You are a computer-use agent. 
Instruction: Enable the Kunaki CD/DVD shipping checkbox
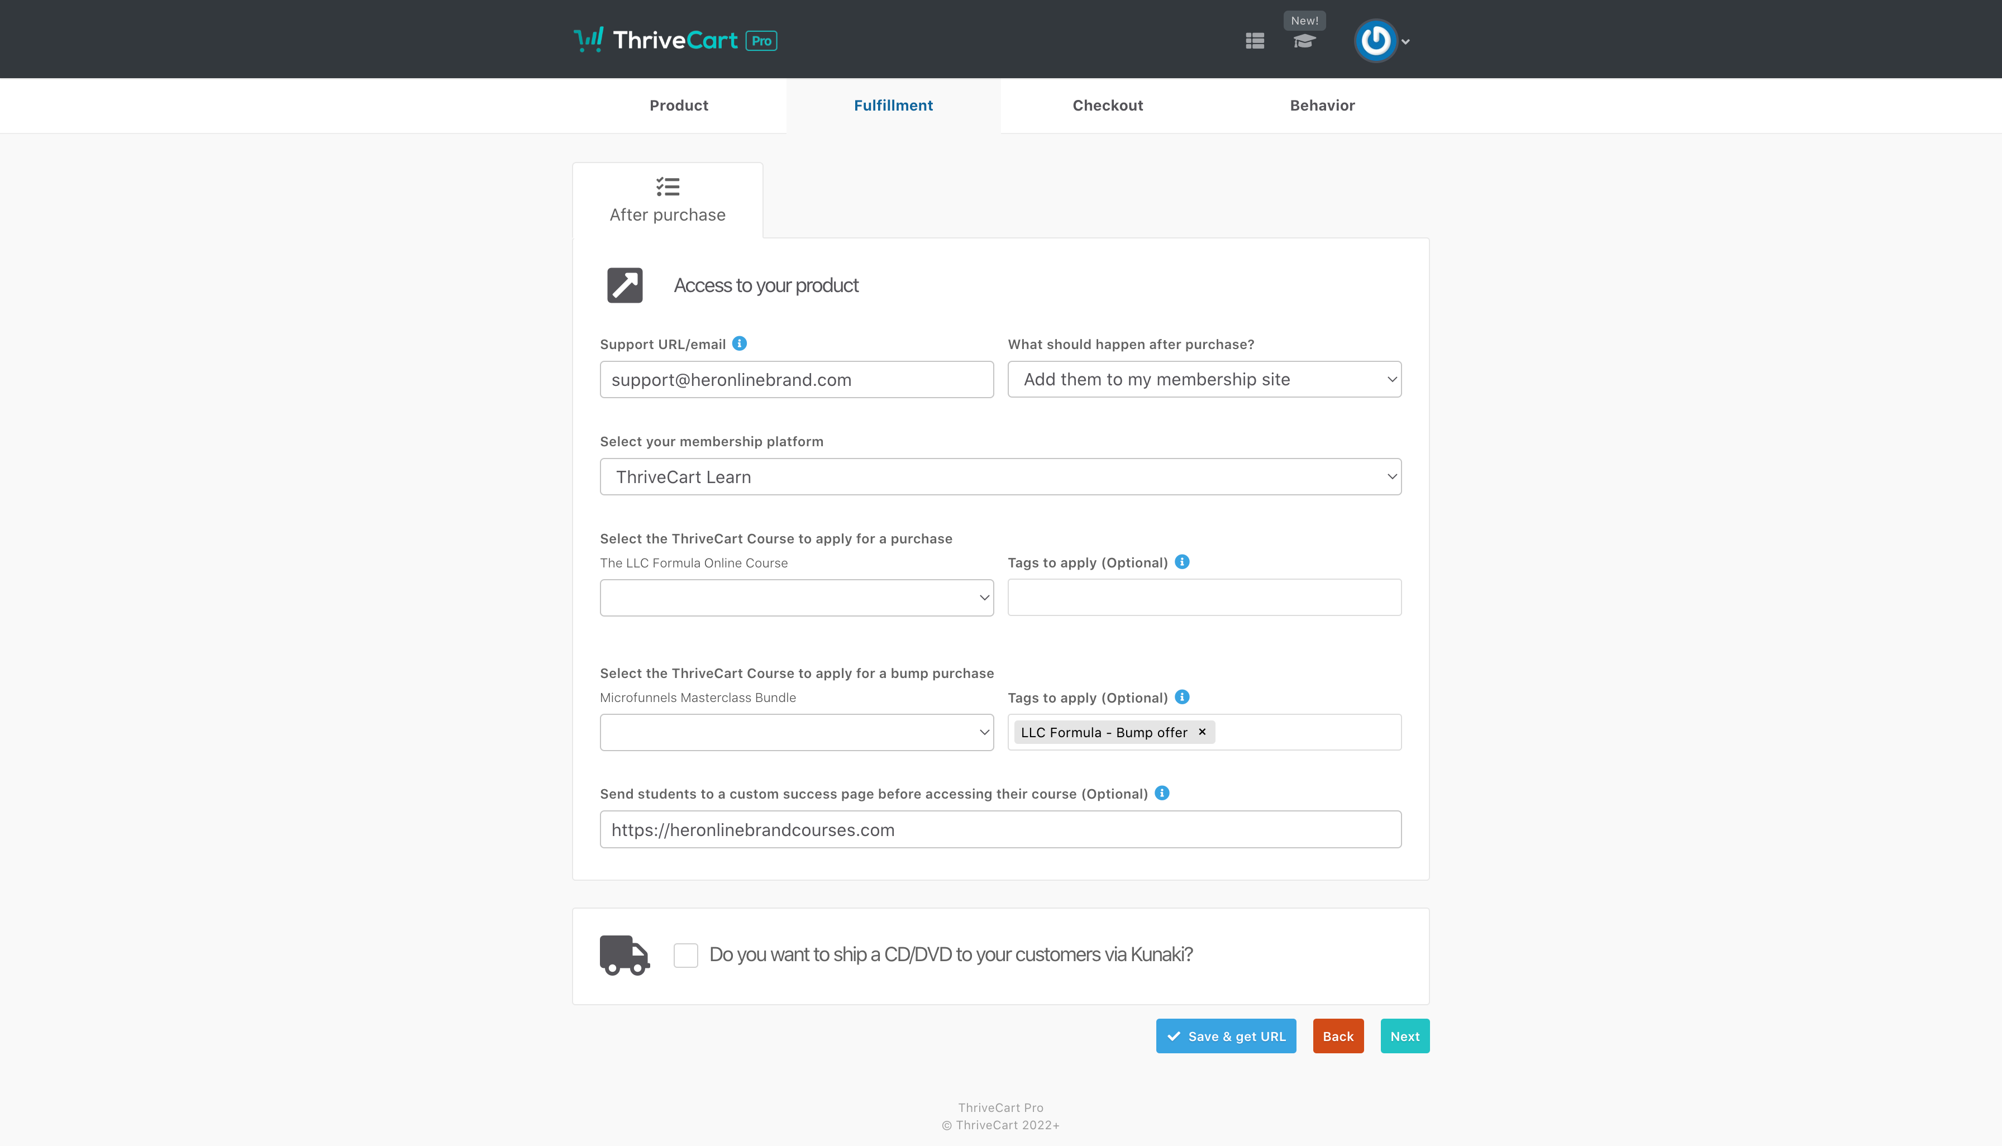tap(686, 956)
